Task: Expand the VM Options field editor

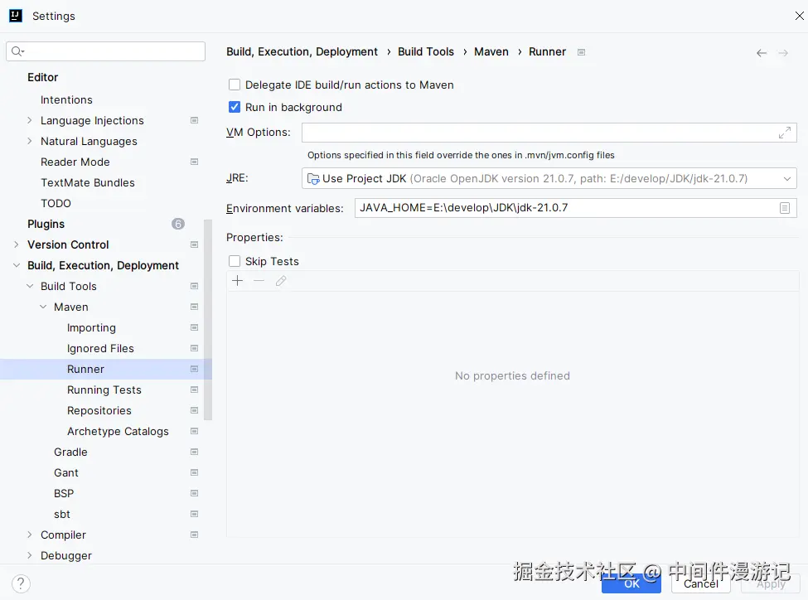Action: coord(784,133)
